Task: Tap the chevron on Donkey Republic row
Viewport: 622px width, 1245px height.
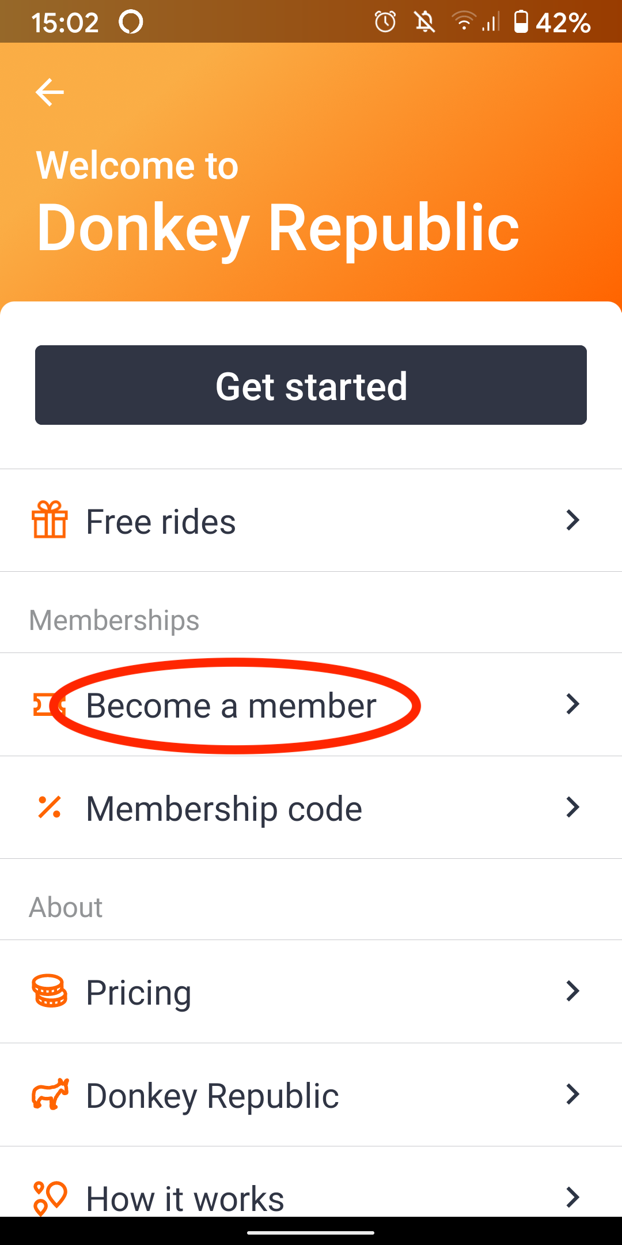Action: pos(572,1094)
